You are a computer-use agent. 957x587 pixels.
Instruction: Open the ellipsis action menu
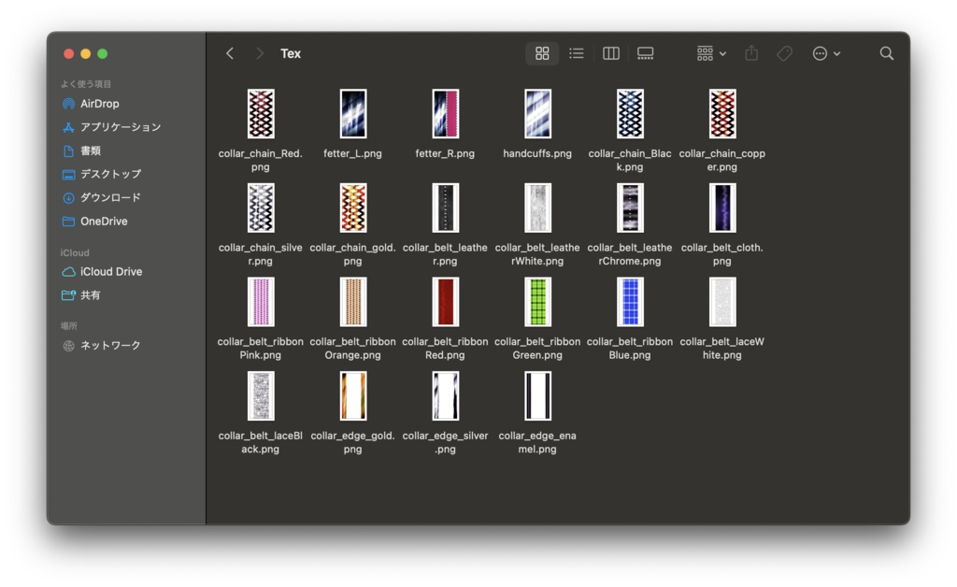(826, 53)
